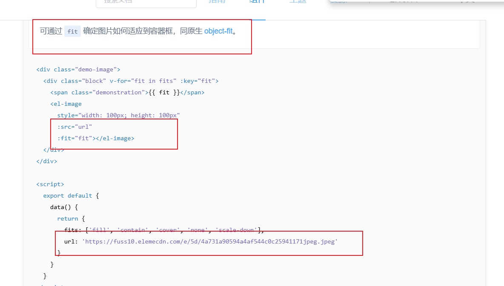This screenshot has height=286, width=504.
Task: Click the 'return {' line
Action: [x=71, y=218]
